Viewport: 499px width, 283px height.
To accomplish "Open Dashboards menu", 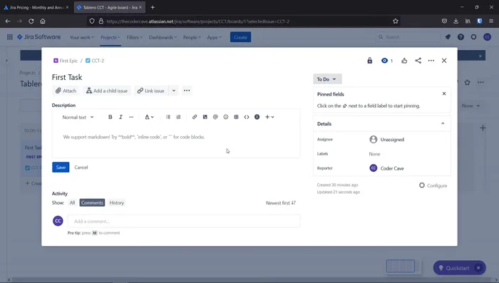I will click(x=163, y=37).
